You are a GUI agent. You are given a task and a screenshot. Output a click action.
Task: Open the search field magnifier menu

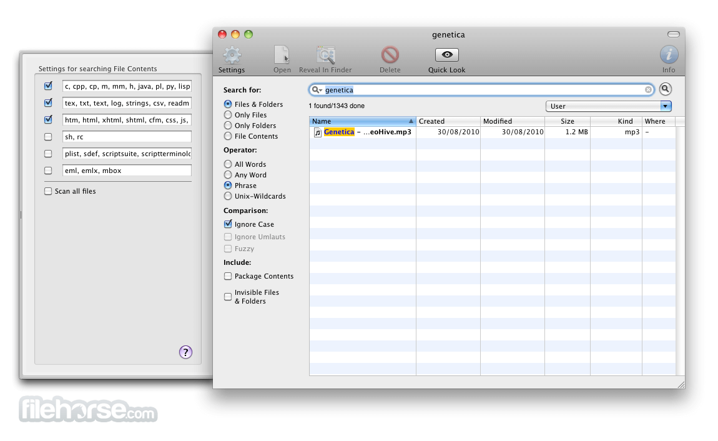(317, 90)
